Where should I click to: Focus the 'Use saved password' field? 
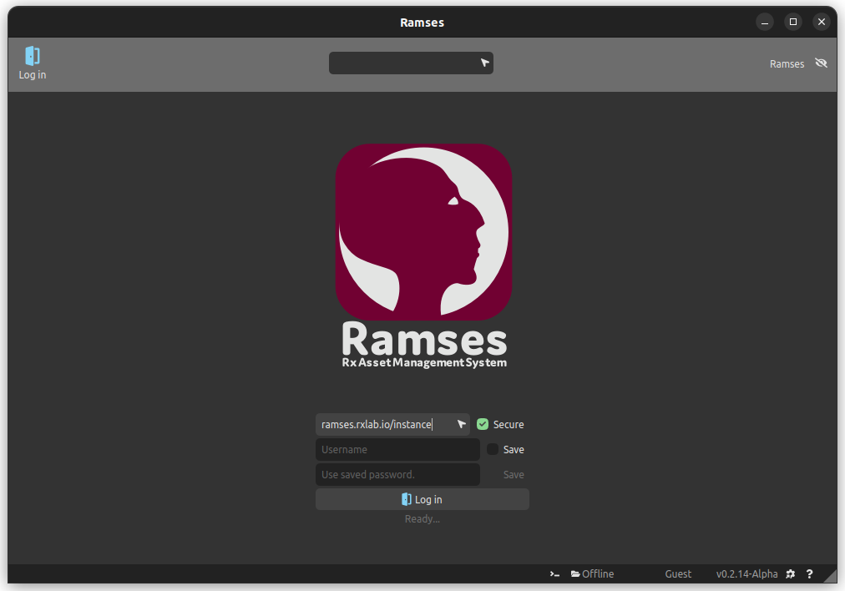(x=397, y=475)
